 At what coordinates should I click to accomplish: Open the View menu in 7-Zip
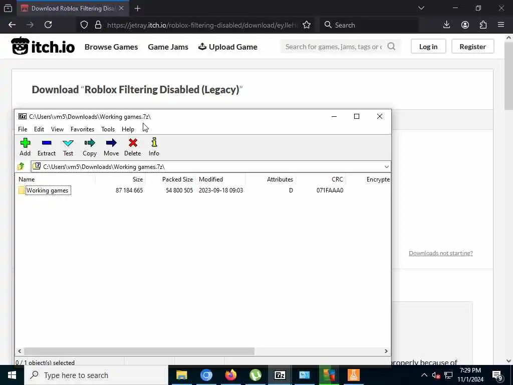(57, 129)
